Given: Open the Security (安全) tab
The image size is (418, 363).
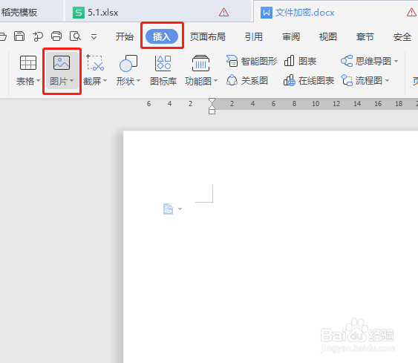Looking at the screenshot, I should pos(402,36).
